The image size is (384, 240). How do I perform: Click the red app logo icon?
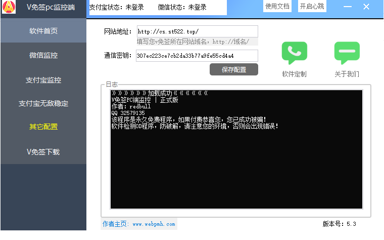pos(9,7)
